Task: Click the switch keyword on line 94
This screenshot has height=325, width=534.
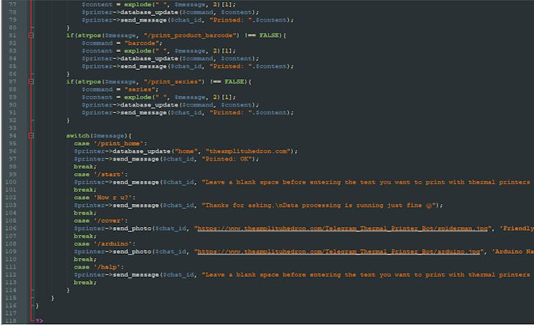Action: (x=78, y=135)
